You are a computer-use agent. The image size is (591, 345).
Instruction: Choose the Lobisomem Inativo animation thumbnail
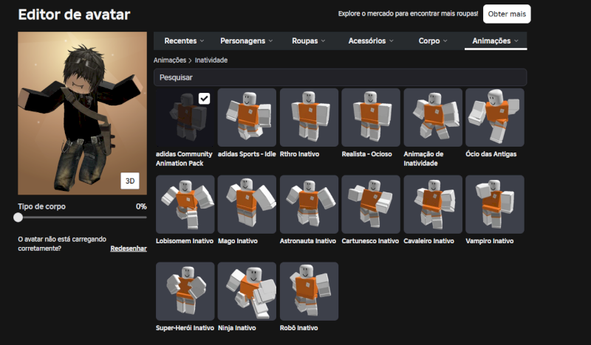(x=185, y=204)
